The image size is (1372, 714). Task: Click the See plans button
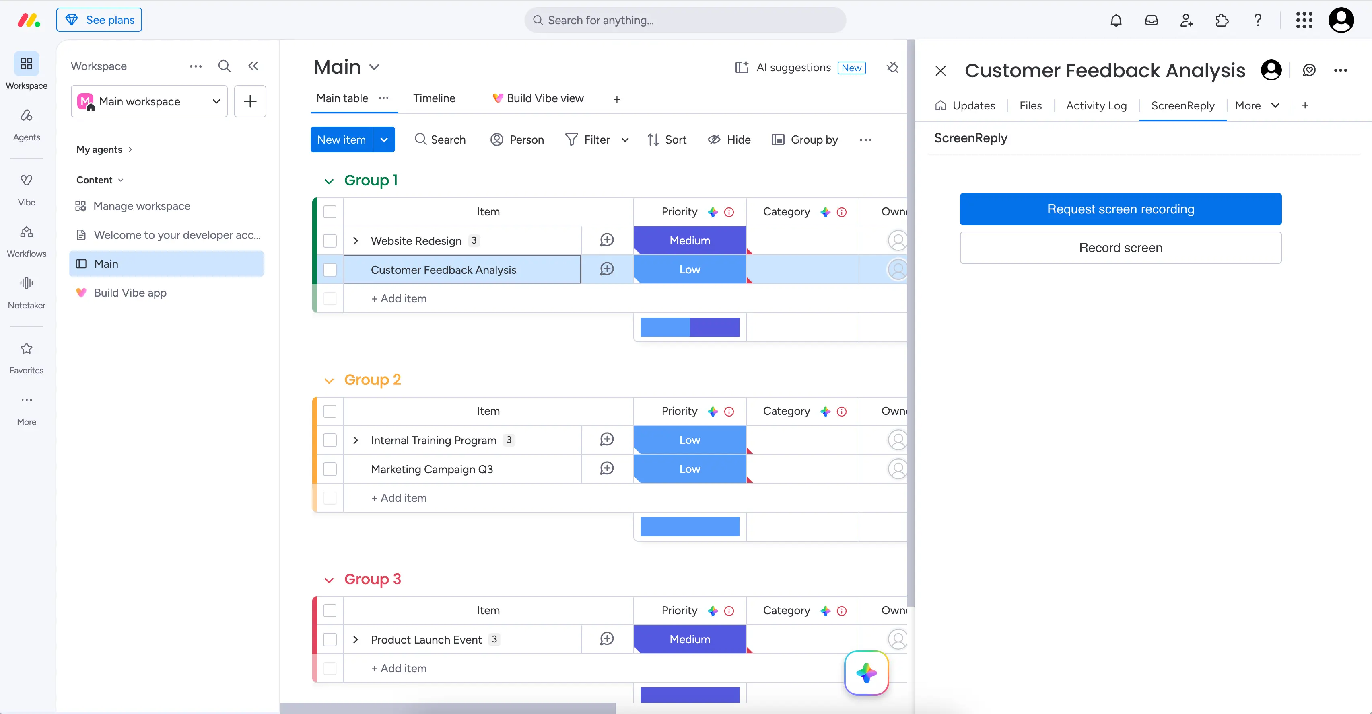(x=99, y=20)
